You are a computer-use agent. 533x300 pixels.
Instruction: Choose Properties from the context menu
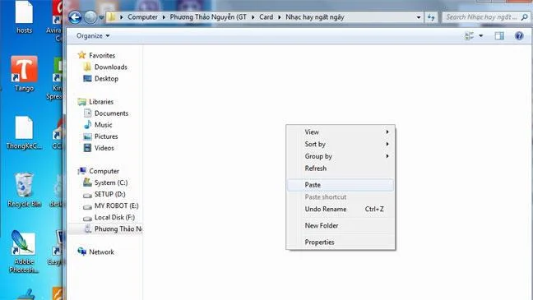341,242
